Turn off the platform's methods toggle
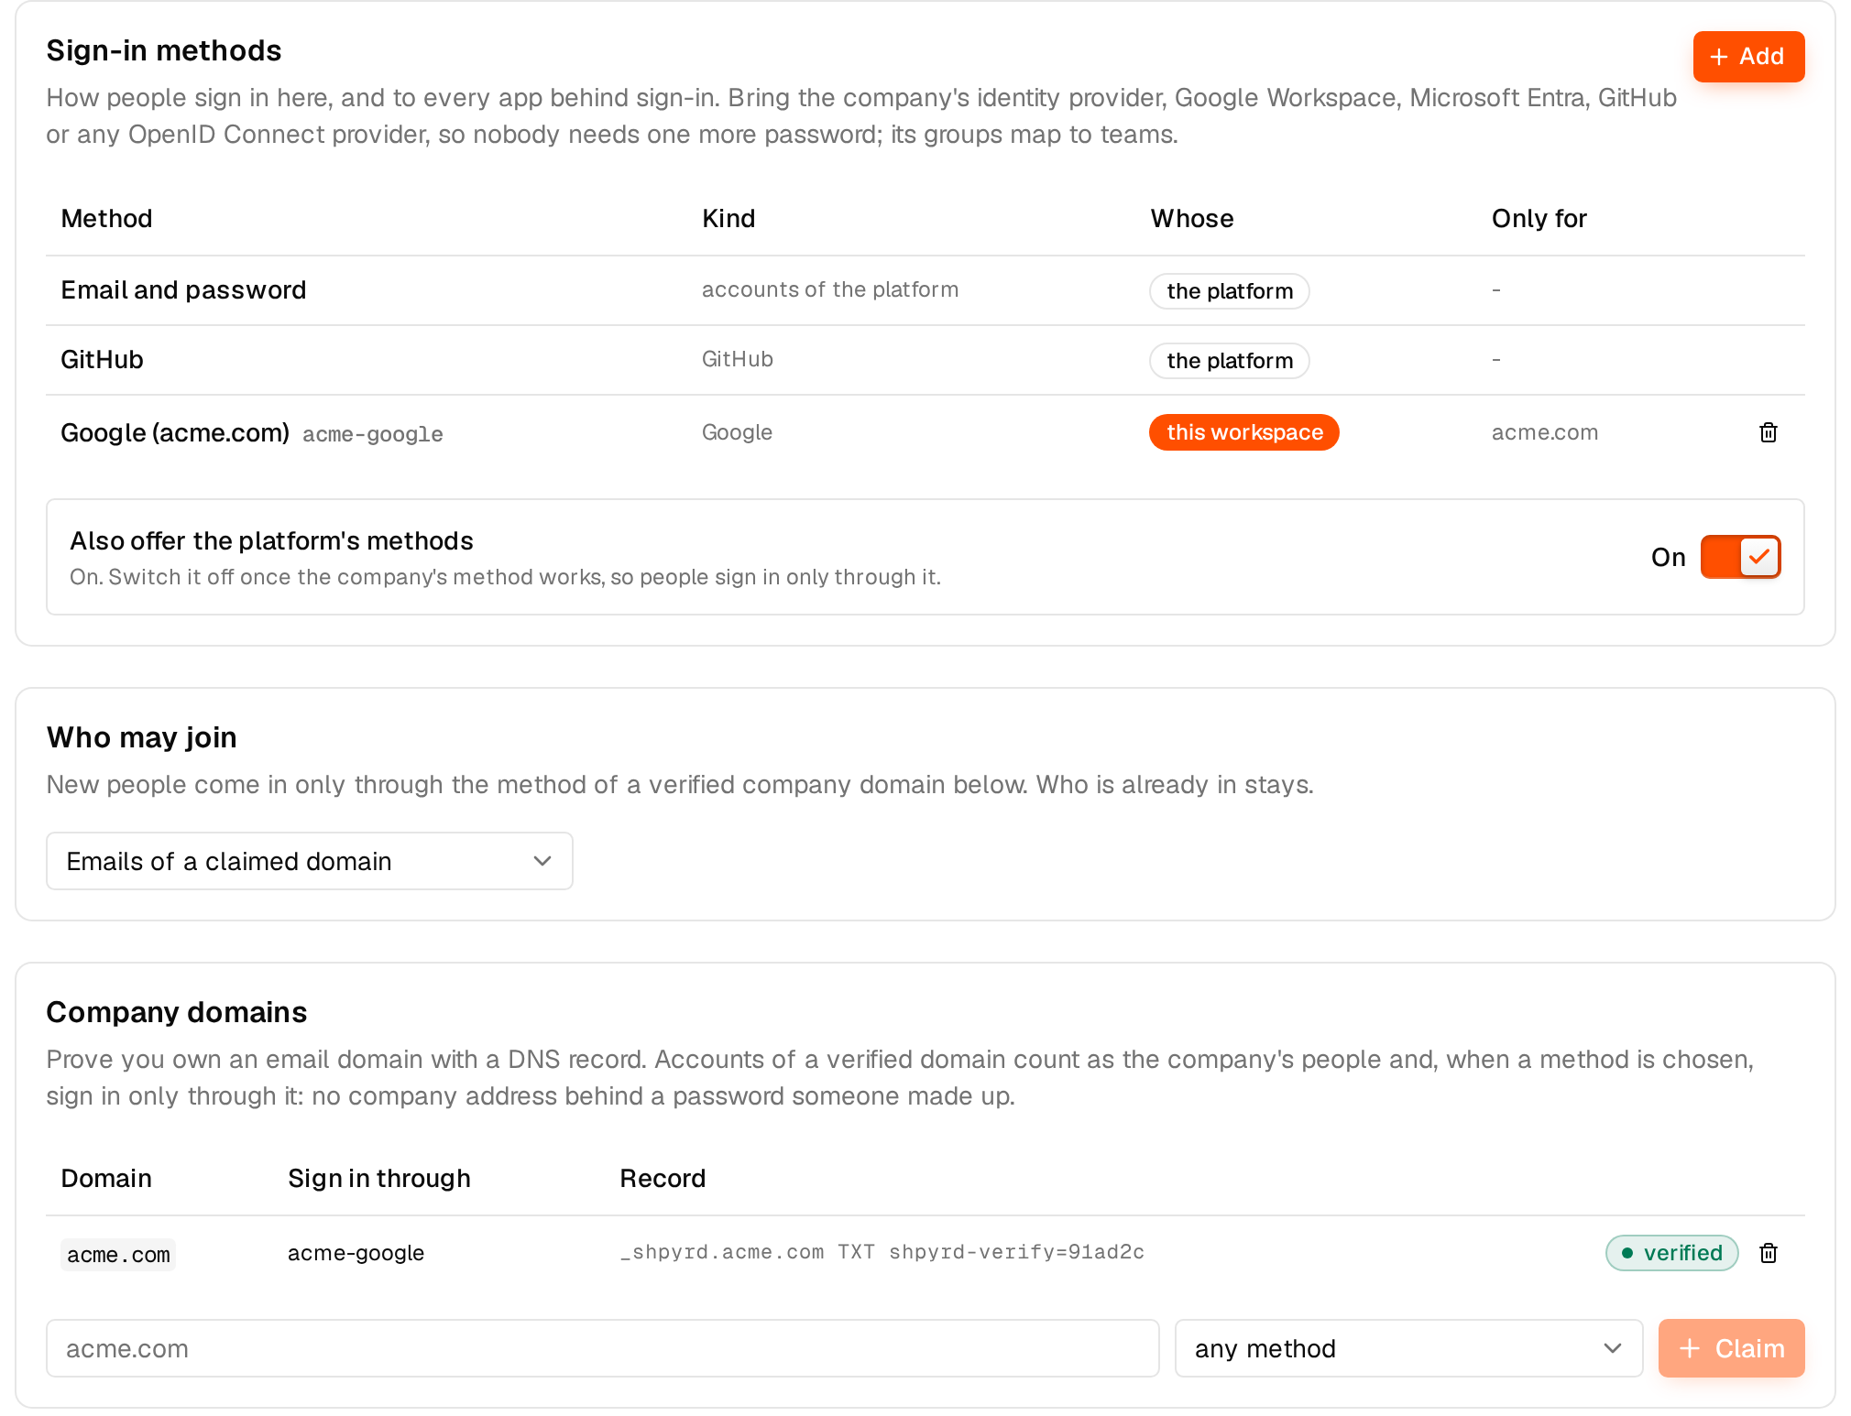The height and width of the screenshot is (1416, 1851). (1740, 557)
